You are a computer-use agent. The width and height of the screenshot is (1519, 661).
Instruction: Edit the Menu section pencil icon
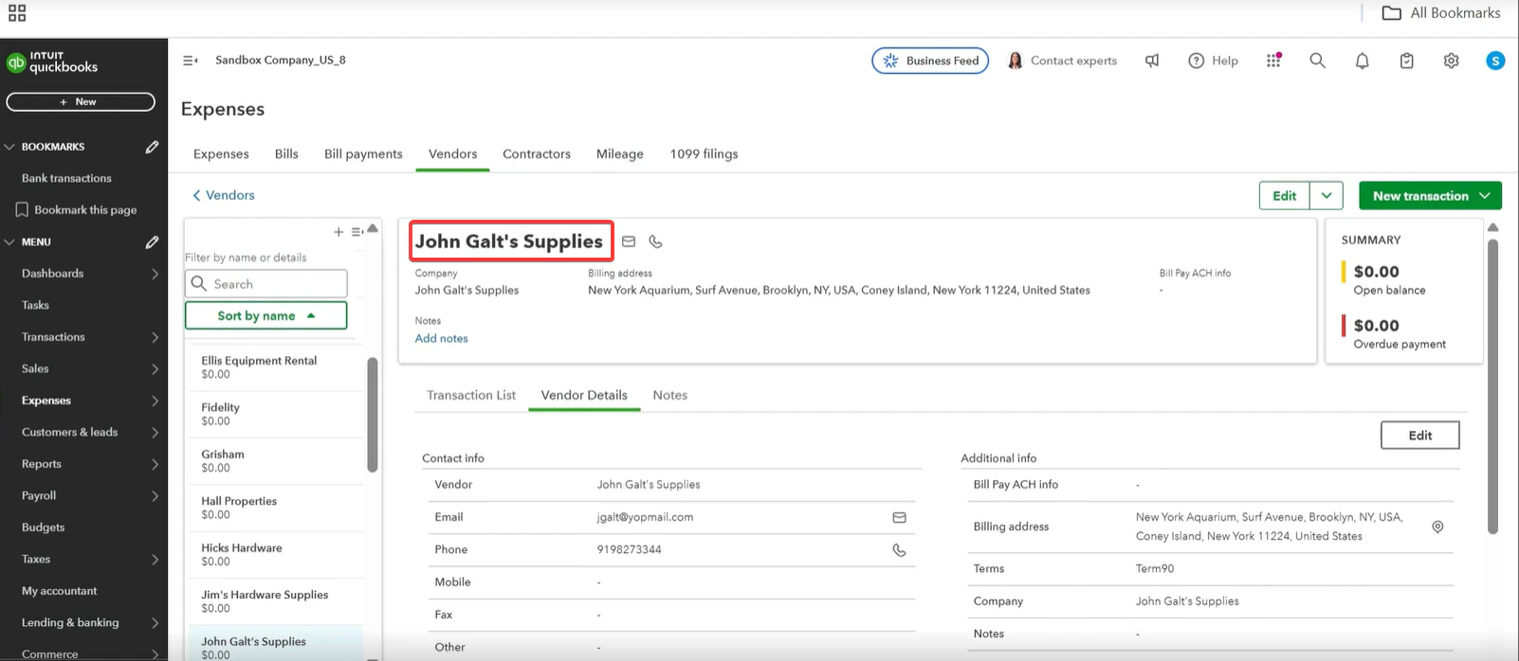pyautogui.click(x=152, y=242)
